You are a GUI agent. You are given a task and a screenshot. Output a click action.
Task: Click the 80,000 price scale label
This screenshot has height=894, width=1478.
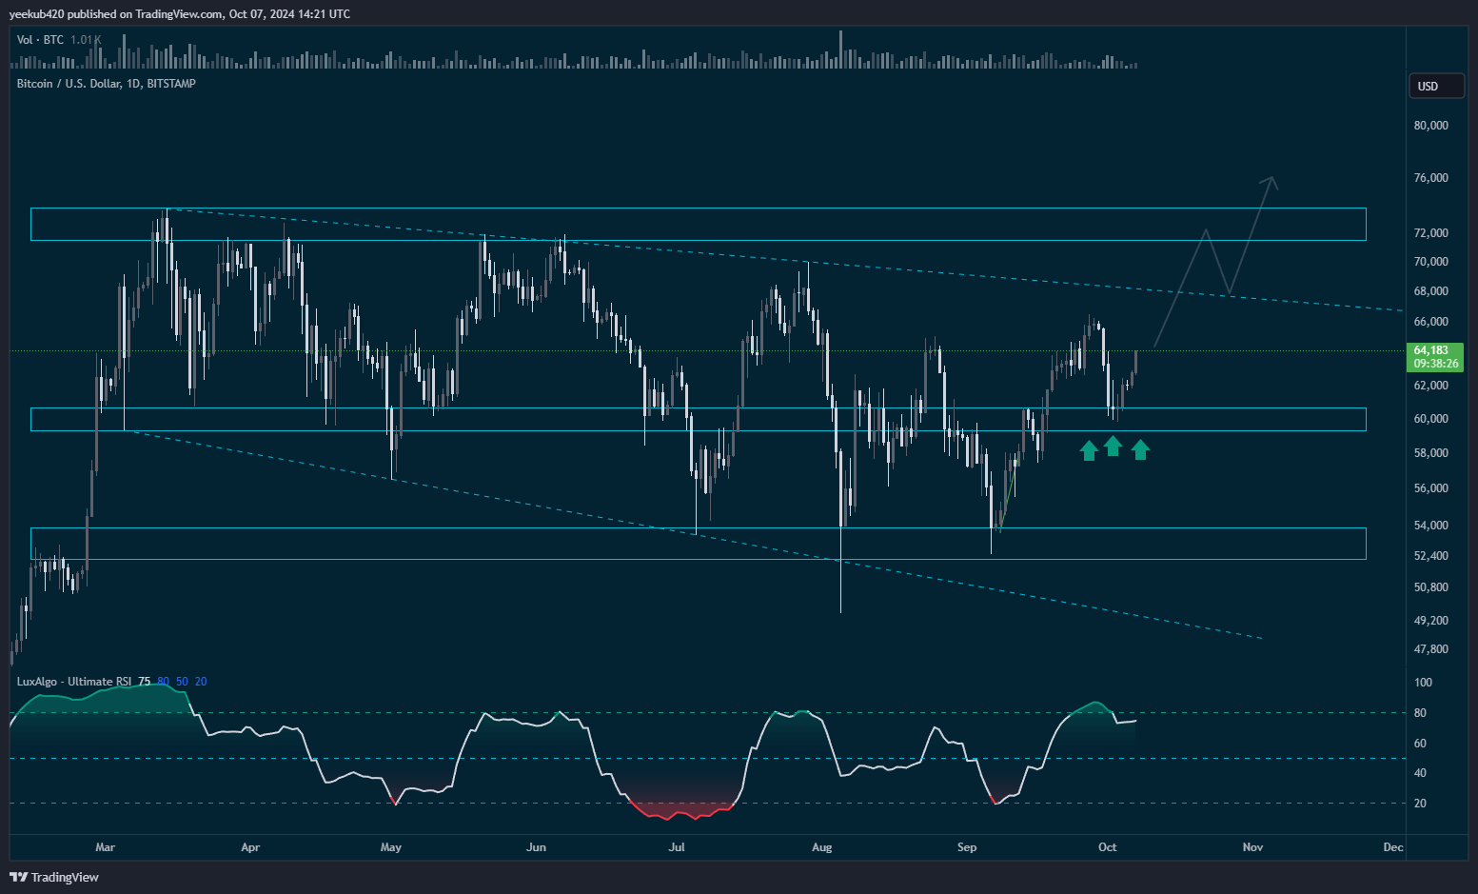[1430, 126]
